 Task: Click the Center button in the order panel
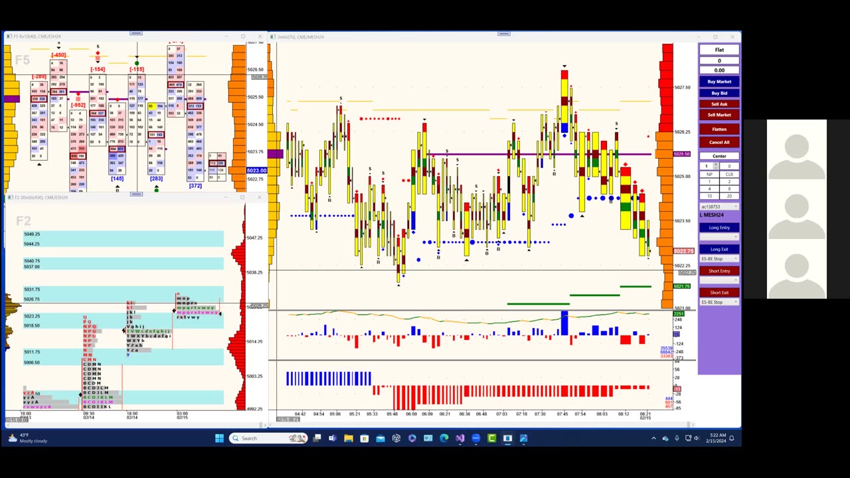coord(719,156)
